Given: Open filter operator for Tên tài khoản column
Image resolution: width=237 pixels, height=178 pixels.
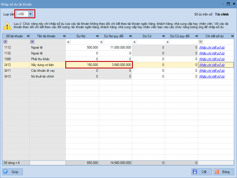Looking at the screenshot, I should pos(32,42).
